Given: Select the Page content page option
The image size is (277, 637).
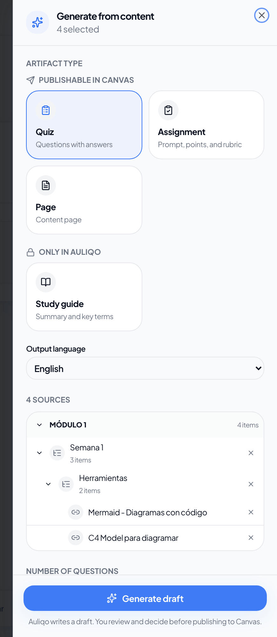Looking at the screenshot, I should tap(84, 200).
